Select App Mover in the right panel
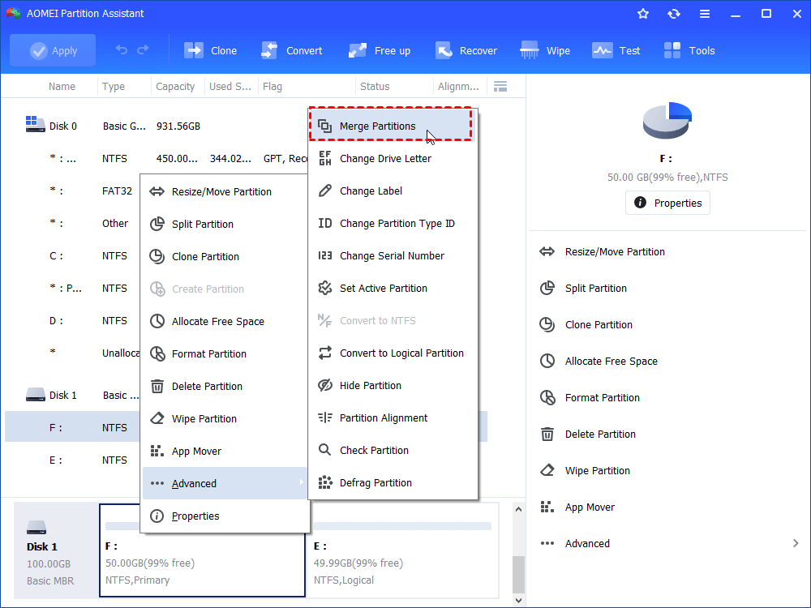Image resolution: width=811 pixels, height=608 pixels. (x=590, y=507)
